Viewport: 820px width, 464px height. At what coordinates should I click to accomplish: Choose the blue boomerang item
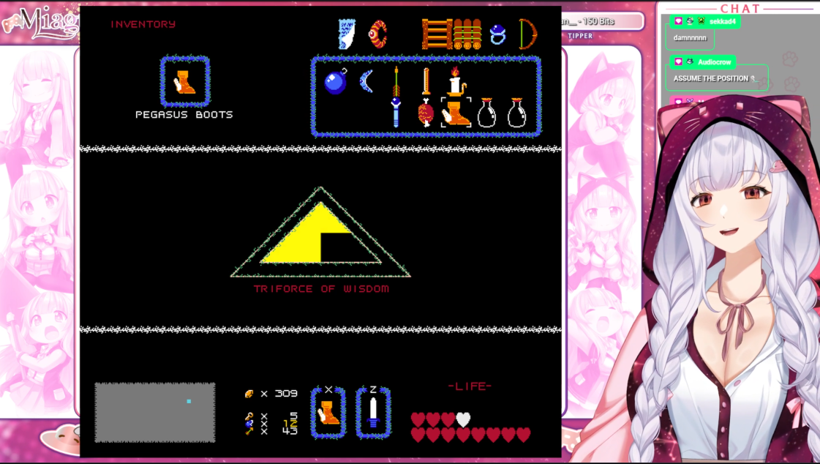pos(366,82)
